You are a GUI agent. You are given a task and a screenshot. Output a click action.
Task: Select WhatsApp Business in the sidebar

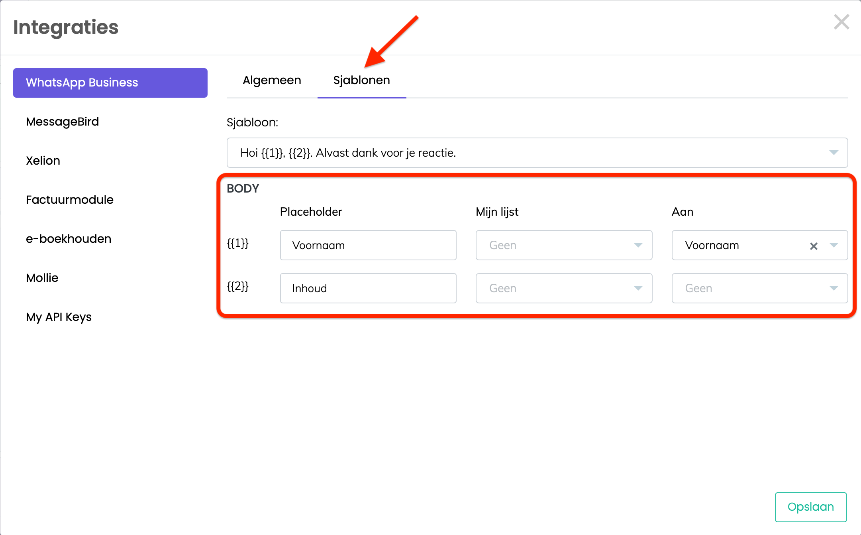coord(110,83)
